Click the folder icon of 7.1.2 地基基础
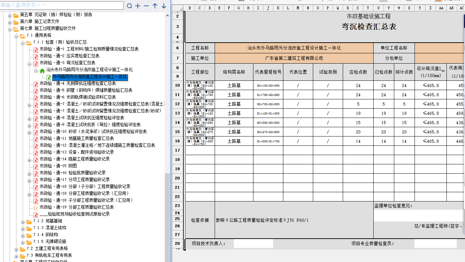Screen dimensions: 465x262 (29, 221)
